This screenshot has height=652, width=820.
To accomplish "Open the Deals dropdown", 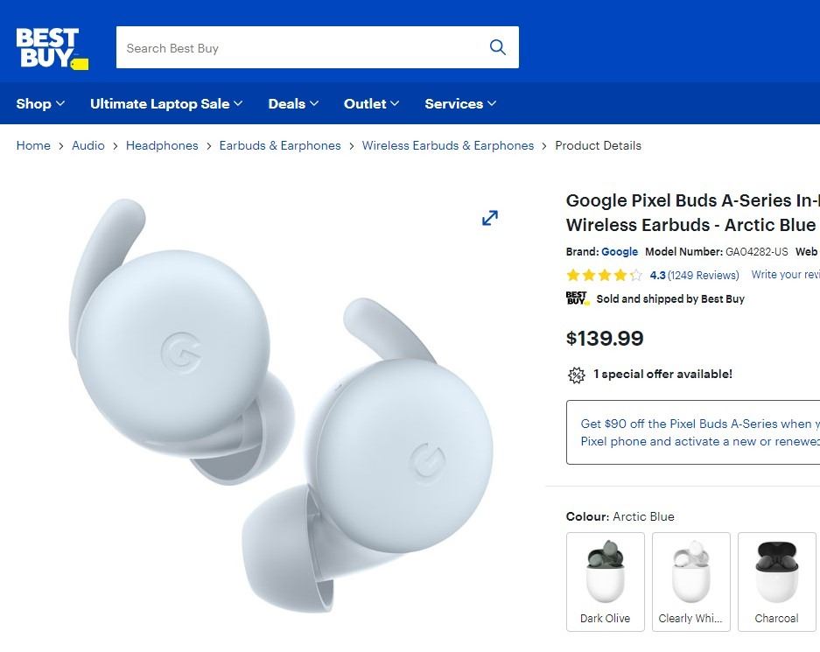I will (x=293, y=103).
